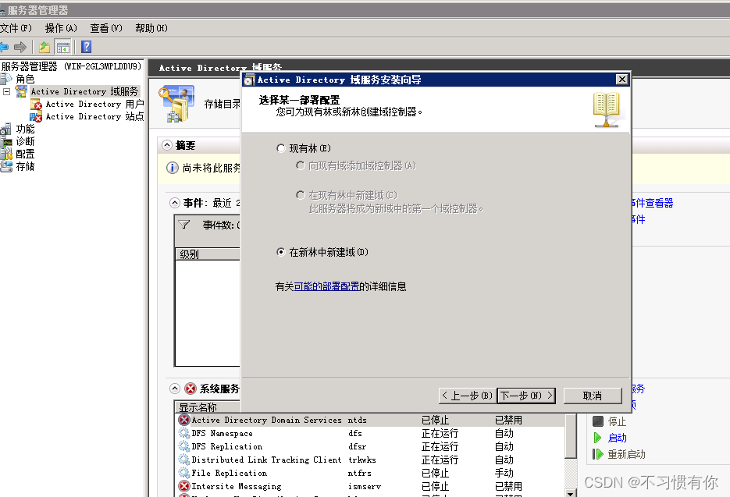Open help via blue question-mark icon
730x497 pixels.
pos(86,47)
